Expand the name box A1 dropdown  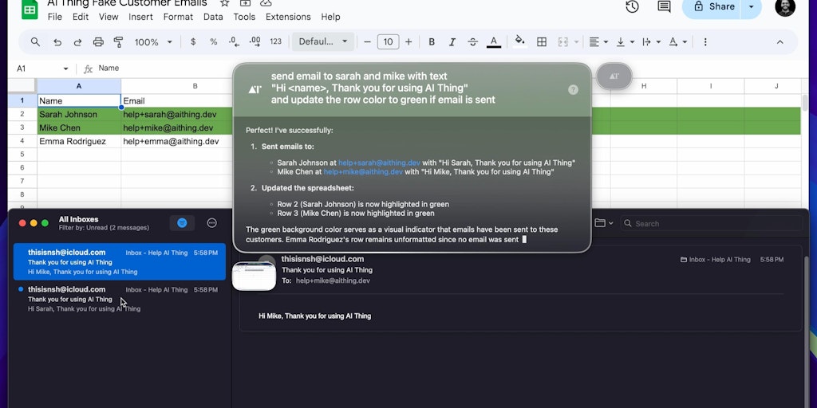(x=65, y=69)
